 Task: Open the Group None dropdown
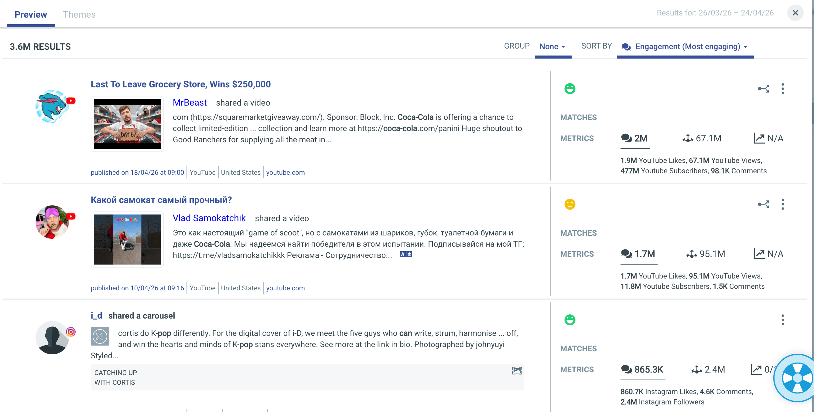tap(552, 46)
